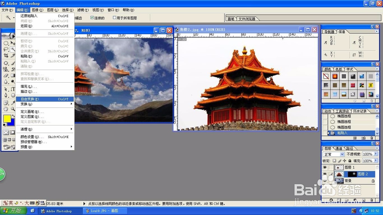
Task: Toggle lock image pixels brush icon
Action: point(339,161)
